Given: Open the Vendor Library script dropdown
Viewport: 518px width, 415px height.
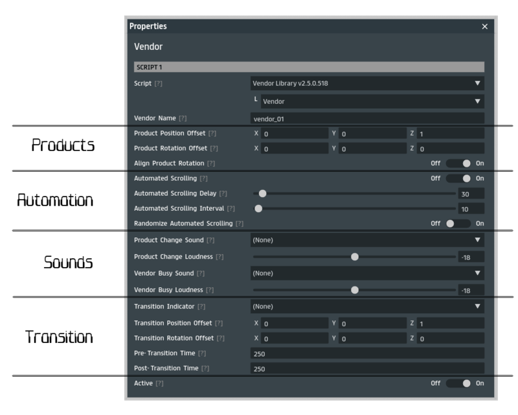Looking at the screenshot, I should click(367, 83).
